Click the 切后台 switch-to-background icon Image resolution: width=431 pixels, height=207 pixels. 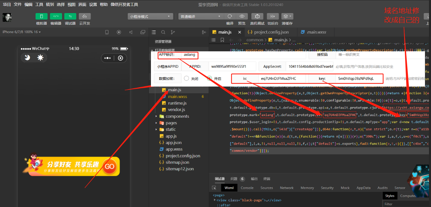click(x=273, y=16)
